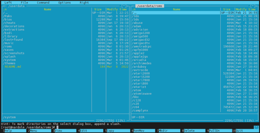Select /.. in the left panel

pyautogui.click(x=66, y=13)
